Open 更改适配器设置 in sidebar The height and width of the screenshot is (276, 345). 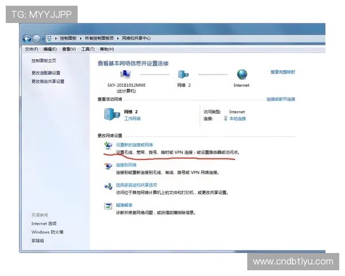pos(46,73)
